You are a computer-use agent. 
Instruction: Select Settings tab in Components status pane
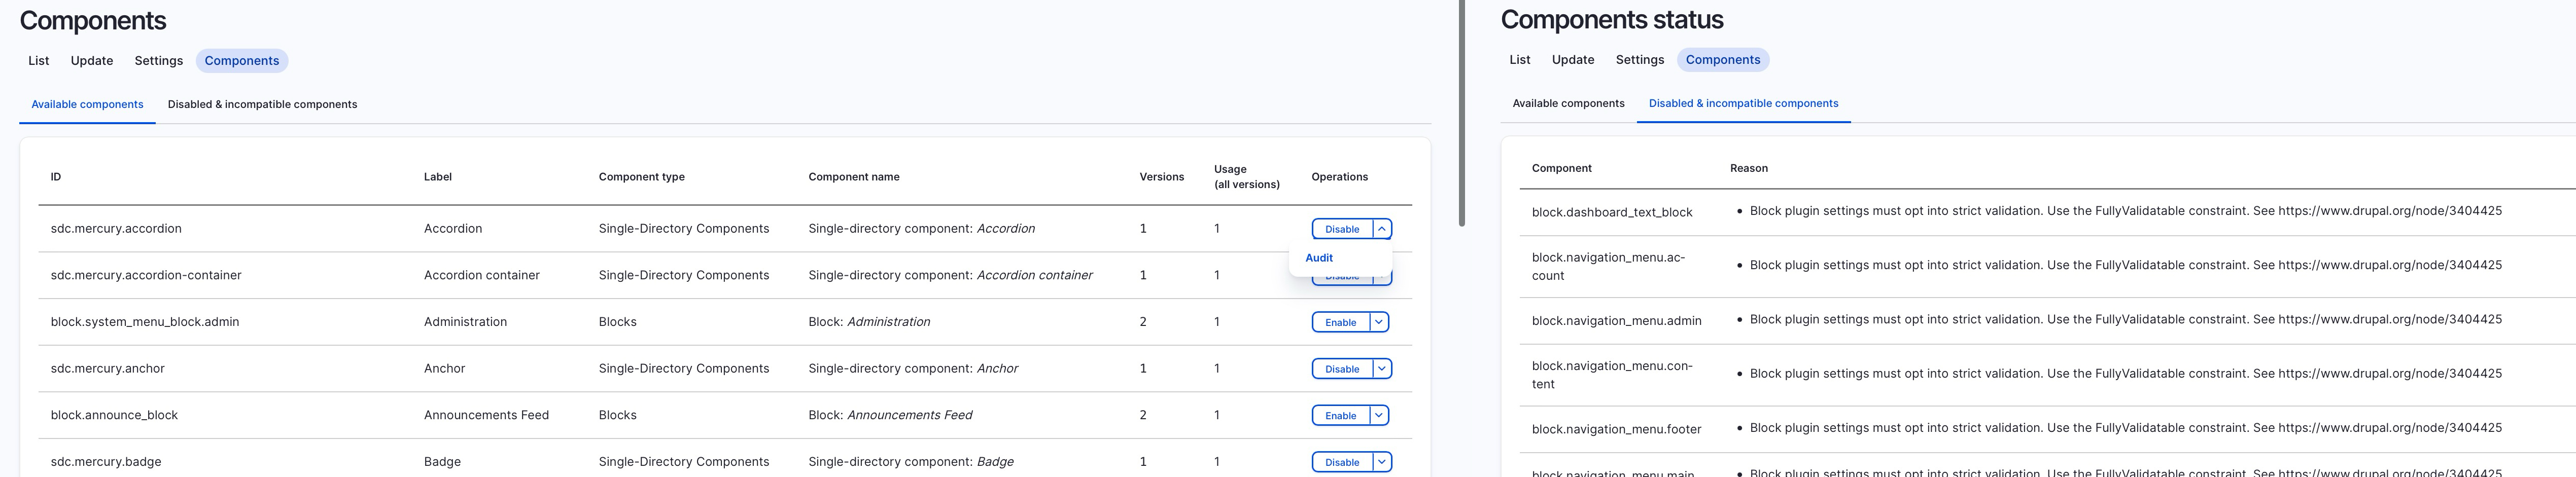click(1640, 60)
